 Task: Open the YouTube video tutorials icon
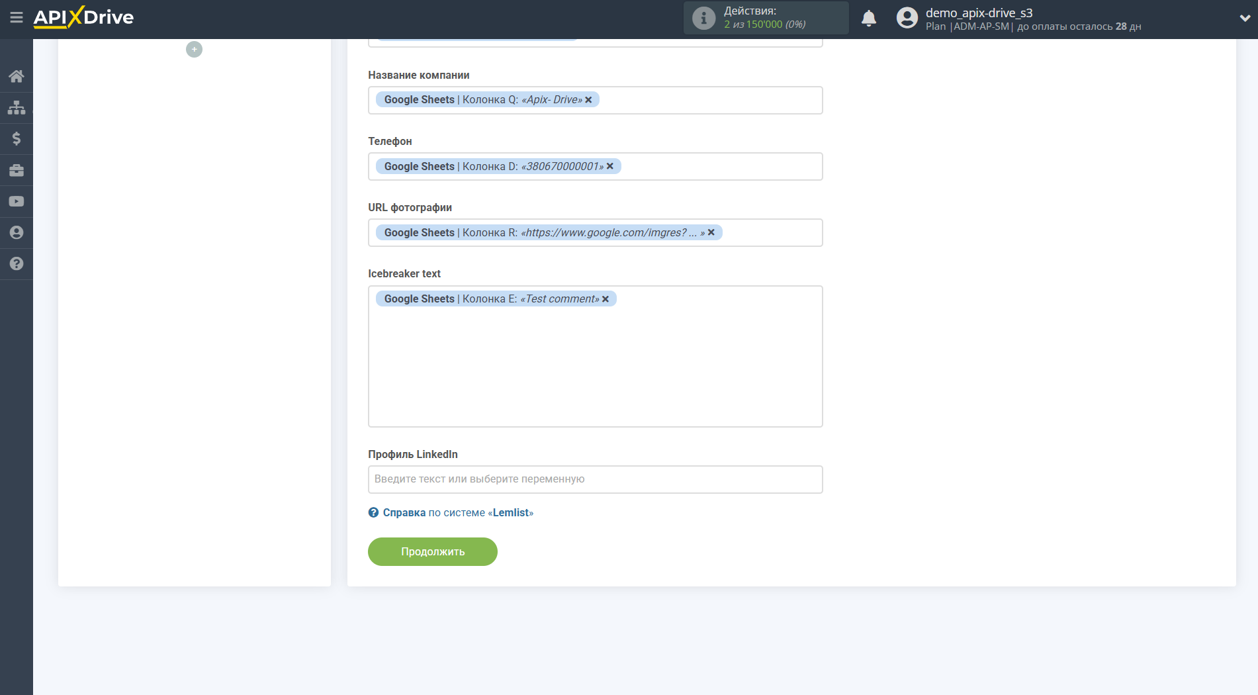click(x=17, y=201)
